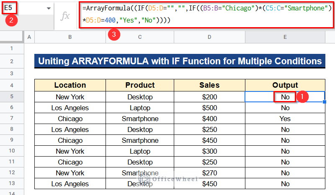This screenshot has height=195, width=335.
Task: Select row 7 header
Action: pyautogui.click(x=12, y=118)
